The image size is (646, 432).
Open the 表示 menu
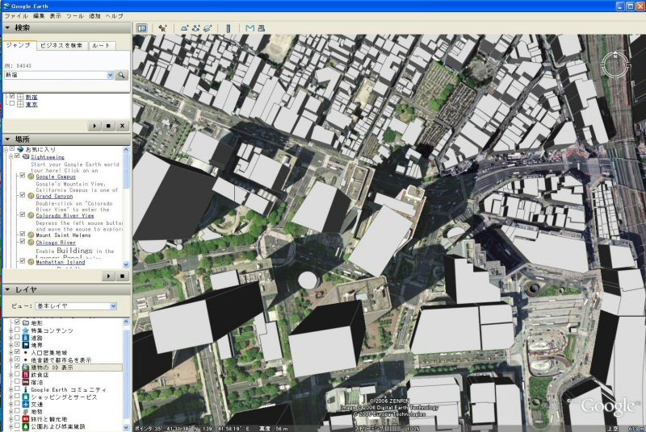55,16
